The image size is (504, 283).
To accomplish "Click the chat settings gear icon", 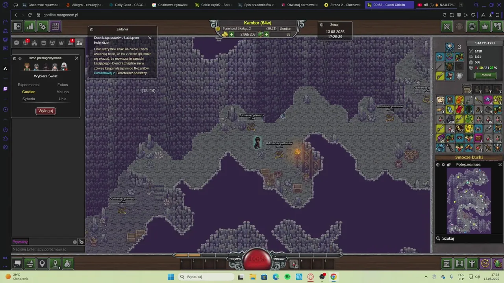I will pyautogui.click(x=81, y=242).
